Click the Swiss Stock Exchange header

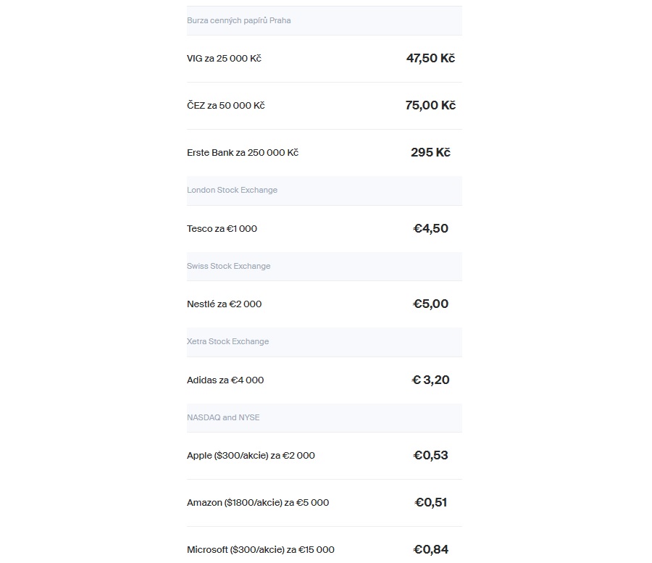pos(325,266)
